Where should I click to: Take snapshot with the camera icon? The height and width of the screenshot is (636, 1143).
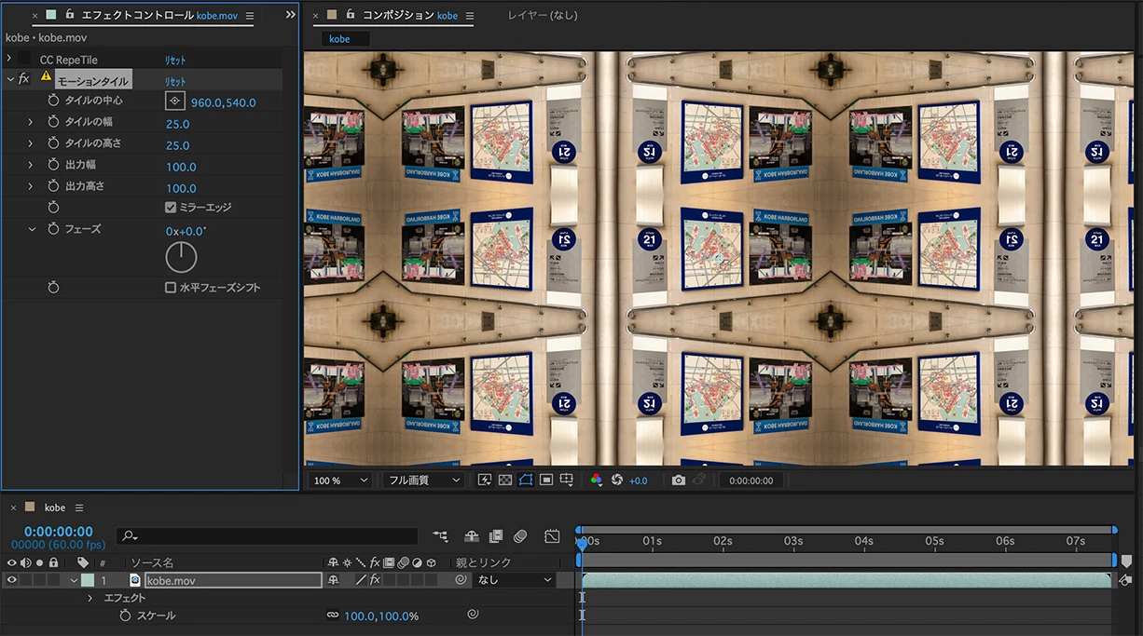pyautogui.click(x=679, y=480)
